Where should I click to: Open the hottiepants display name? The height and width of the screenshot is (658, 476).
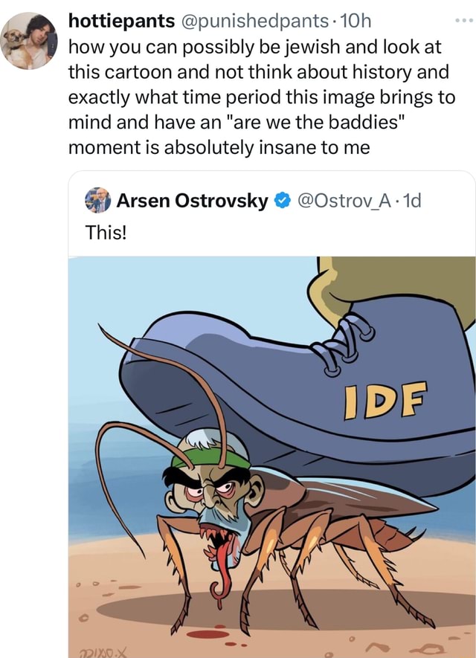(x=122, y=21)
